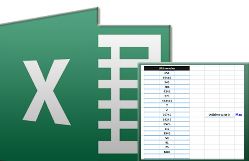
Task: Select the black 'Max' cell in the number column
Action: click(167, 152)
